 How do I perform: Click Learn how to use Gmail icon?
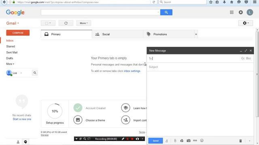pos(125,108)
